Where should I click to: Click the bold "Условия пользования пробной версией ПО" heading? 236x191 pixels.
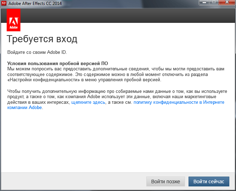click(x=58, y=63)
